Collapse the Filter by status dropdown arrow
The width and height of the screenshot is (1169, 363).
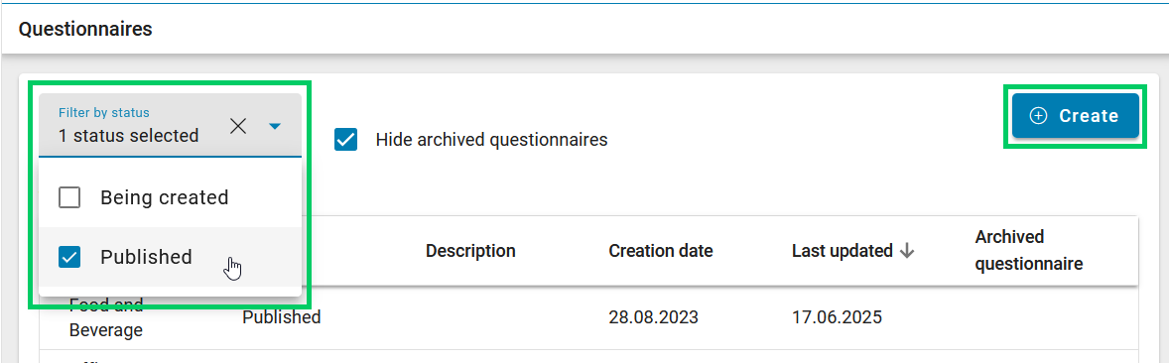coord(274,127)
